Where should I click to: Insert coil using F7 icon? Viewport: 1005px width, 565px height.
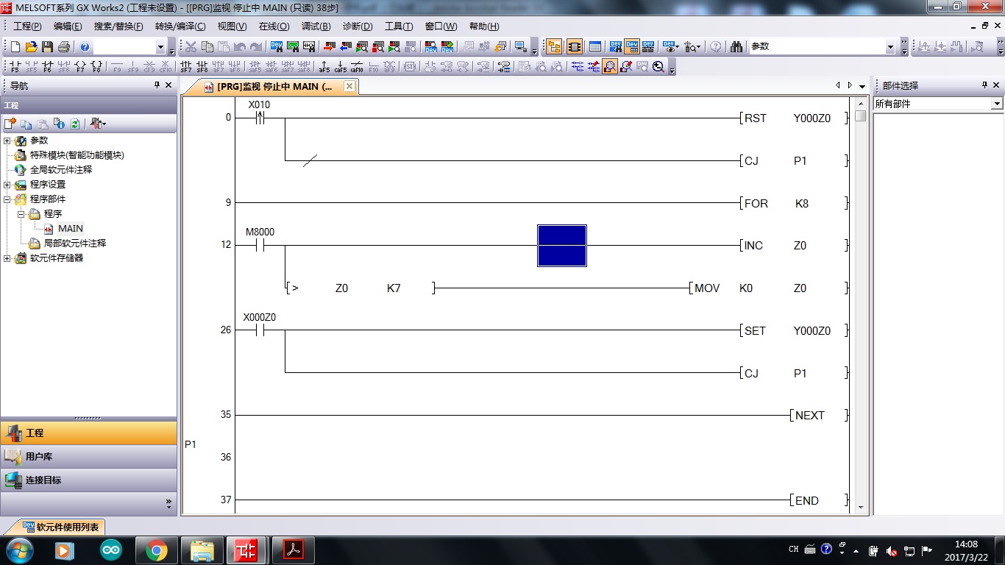[80, 67]
